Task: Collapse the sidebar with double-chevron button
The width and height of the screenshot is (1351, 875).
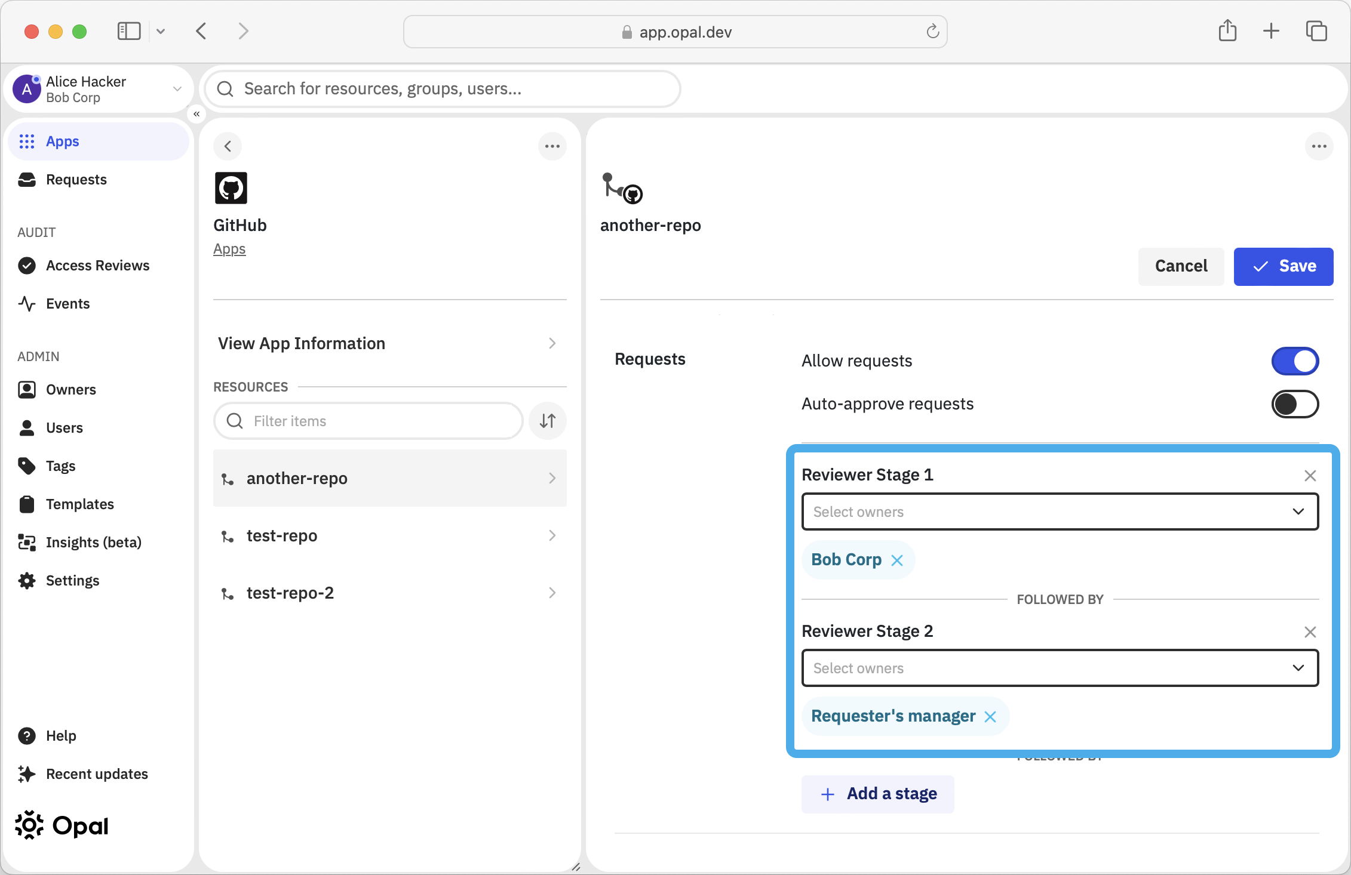Action: point(196,114)
